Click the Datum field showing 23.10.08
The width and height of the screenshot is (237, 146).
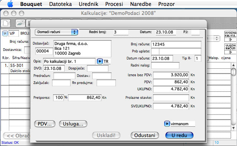tap(166, 32)
